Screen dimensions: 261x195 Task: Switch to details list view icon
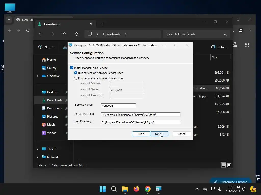(x=224, y=165)
